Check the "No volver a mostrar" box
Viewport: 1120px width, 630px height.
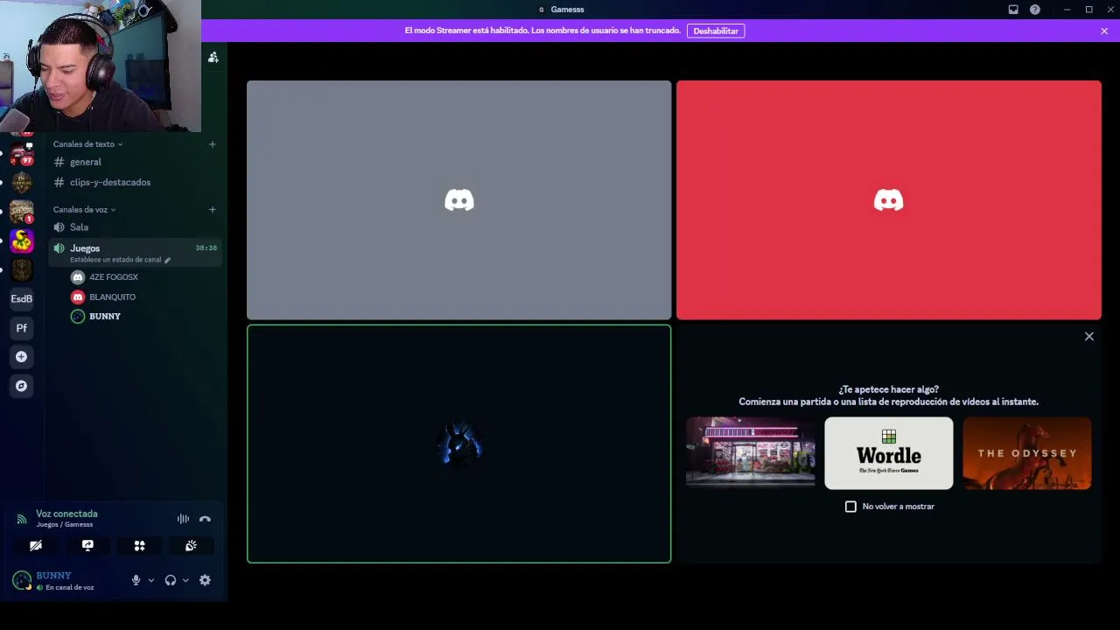850,507
